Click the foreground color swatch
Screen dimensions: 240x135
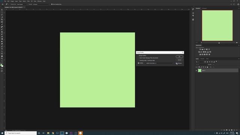tap(1, 65)
